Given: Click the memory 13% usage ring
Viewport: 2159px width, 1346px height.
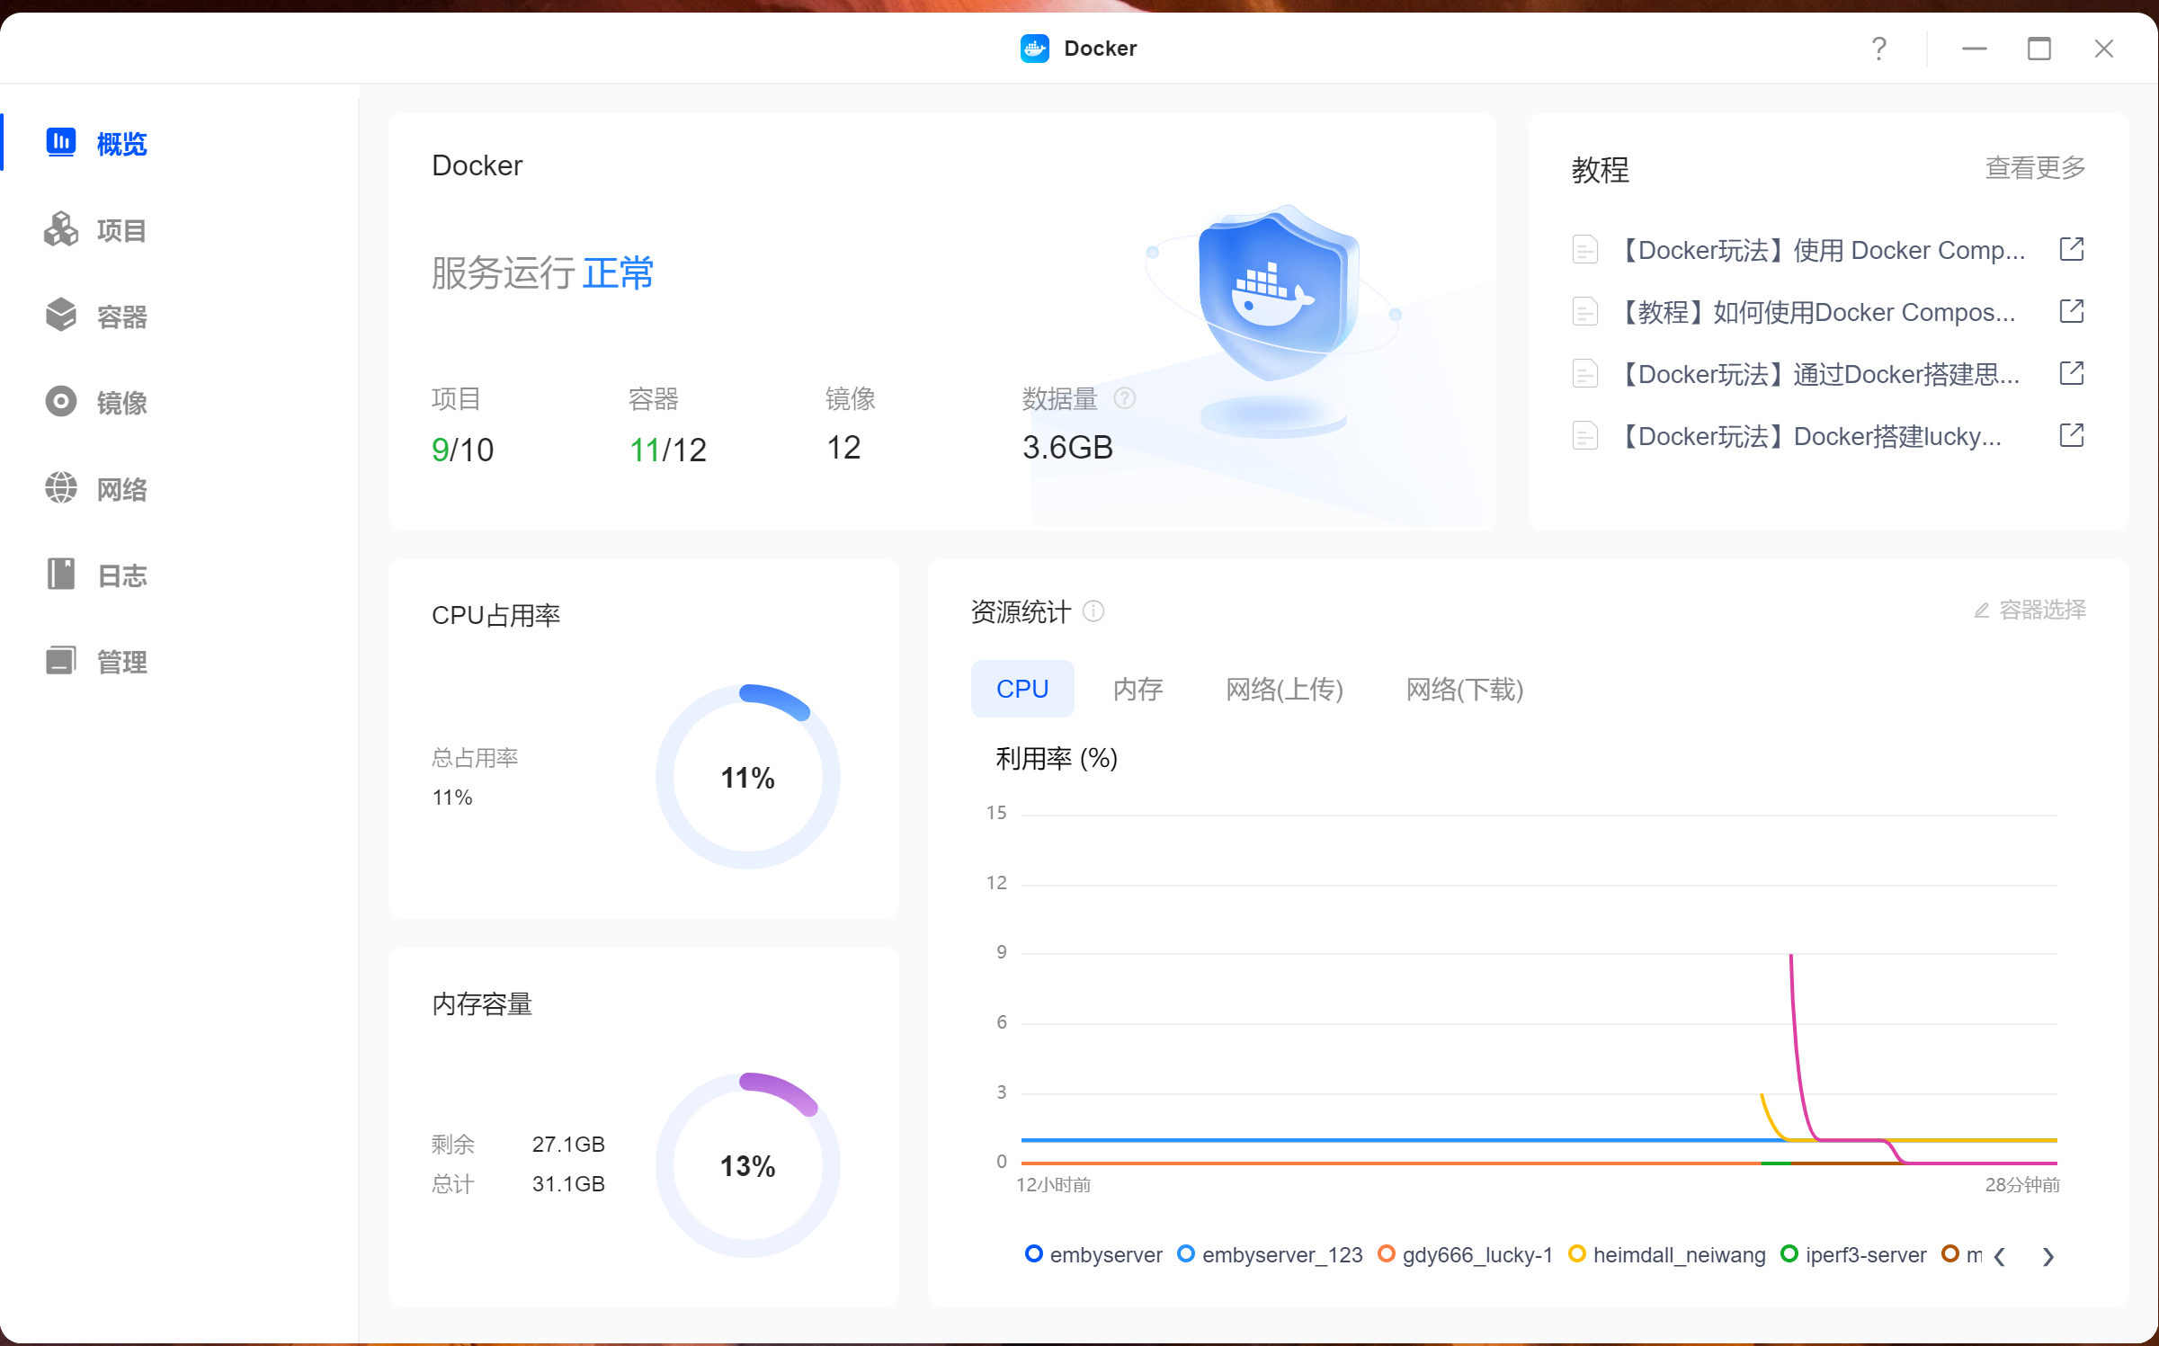Looking at the screenshot, I should click(x=748, y=1165).
